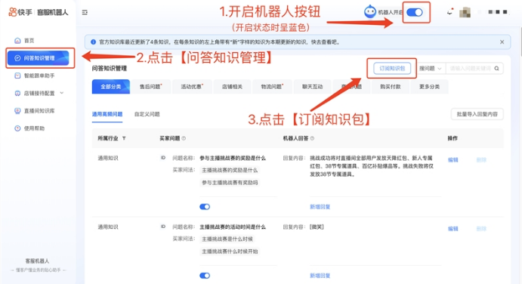The image size is (522, 284).
Task: Open the 更多分类 category tab
Action: pos(429,87)
